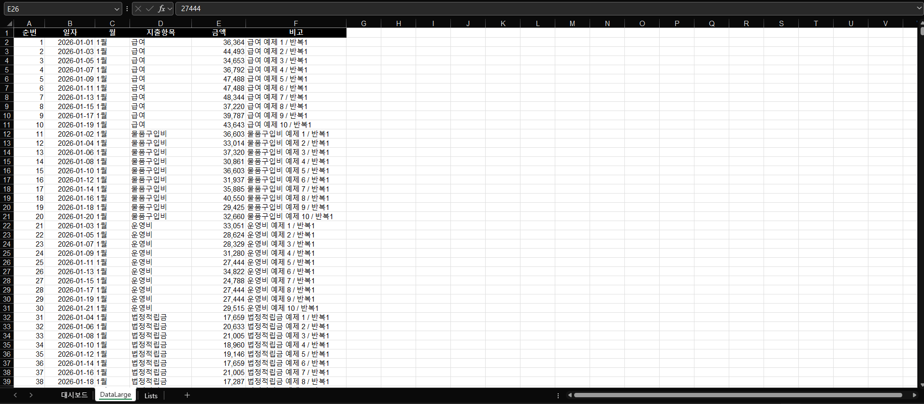Expand the Name Box dropdown arrow
924x404 pixels.
(116, 9)
